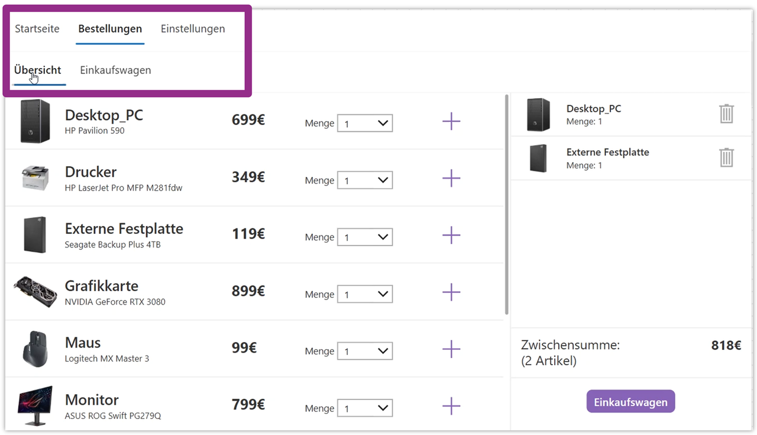The height and width of the screenshot is (435, 757).
Task: Open Menge dropdown for Grafikkarte
Action: coord(365,294)
